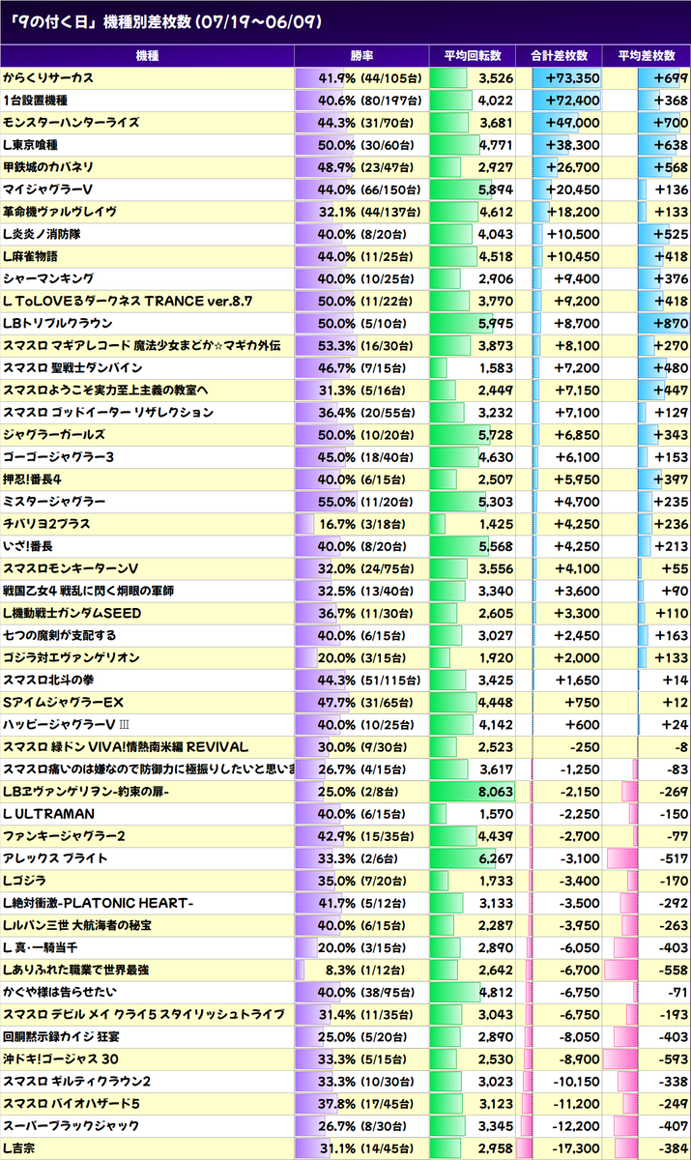Click average rotation value 5,894
The image size is (691, 1160).
494,189
